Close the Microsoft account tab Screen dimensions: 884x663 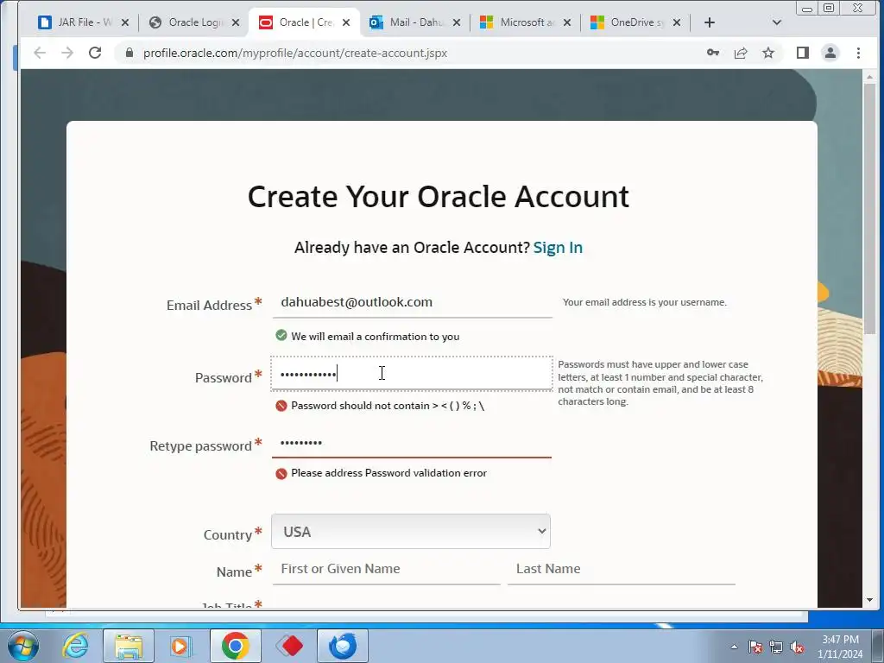(x=567, y=22)
